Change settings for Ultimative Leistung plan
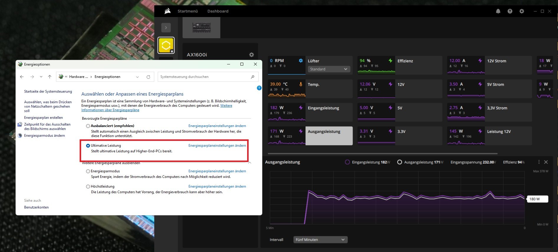The width and height of the screenshot is (558, 252). coord(217,146)
